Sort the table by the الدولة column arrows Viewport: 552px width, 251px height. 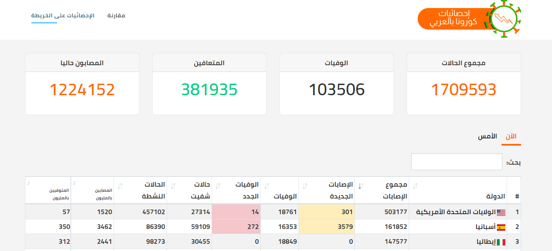[415, 185]
